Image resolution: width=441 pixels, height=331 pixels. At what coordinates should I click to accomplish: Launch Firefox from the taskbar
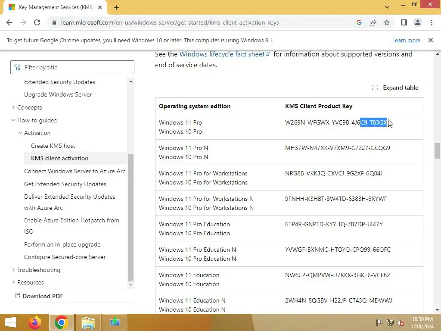click(35, 322)
